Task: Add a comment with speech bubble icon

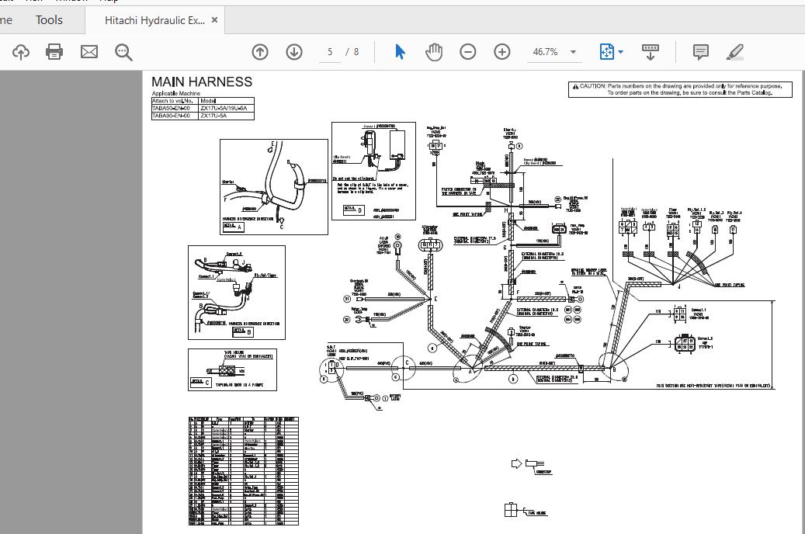Action: point(701,52)
